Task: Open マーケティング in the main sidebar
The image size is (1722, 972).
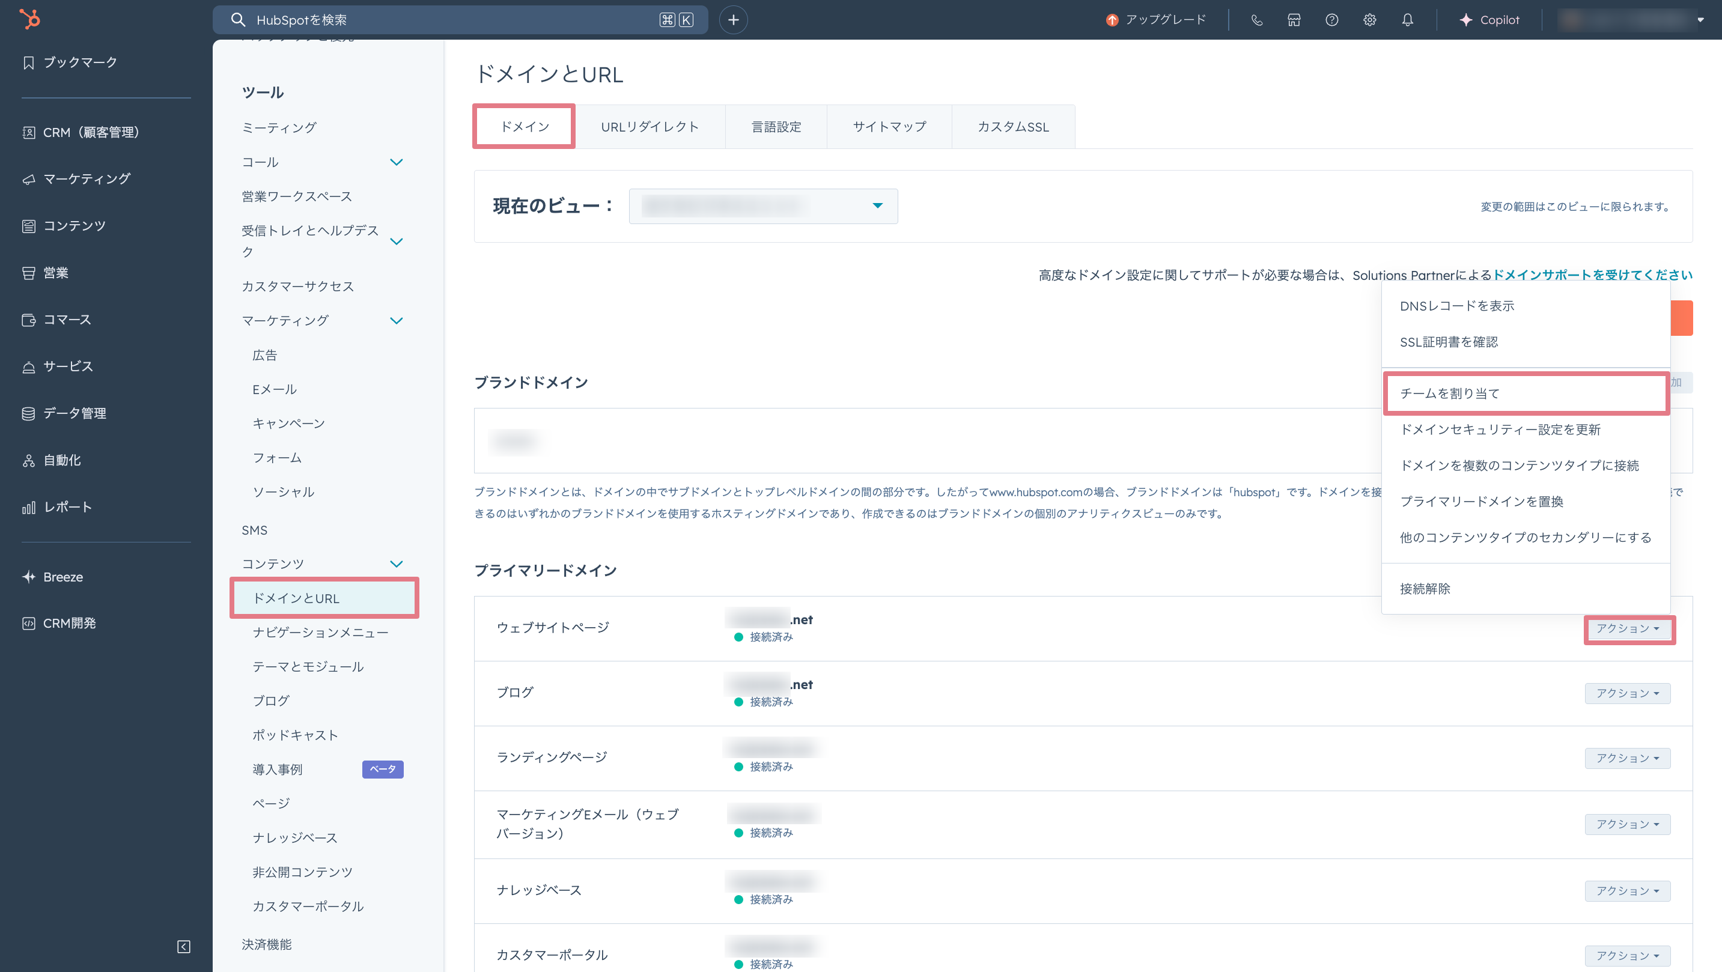Action: tap(76, 179)
